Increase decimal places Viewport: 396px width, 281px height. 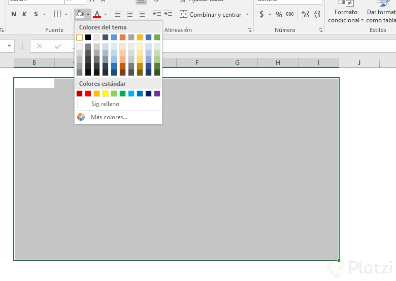[x=305, y=14]
